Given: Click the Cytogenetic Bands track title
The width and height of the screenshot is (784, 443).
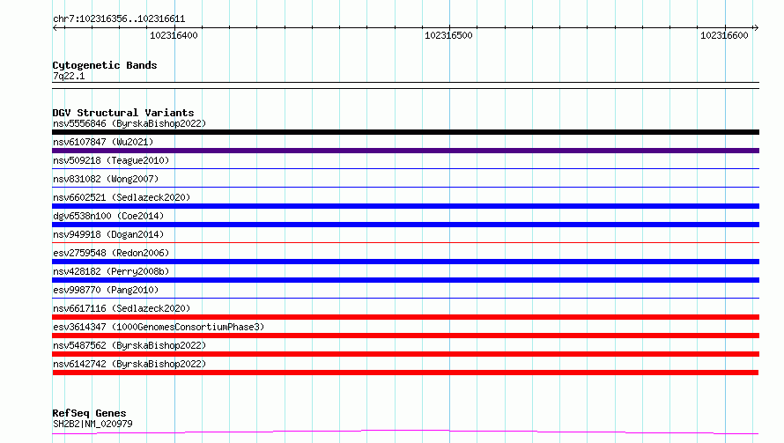Looking at the screenshot, I should [x=105, y=65].
